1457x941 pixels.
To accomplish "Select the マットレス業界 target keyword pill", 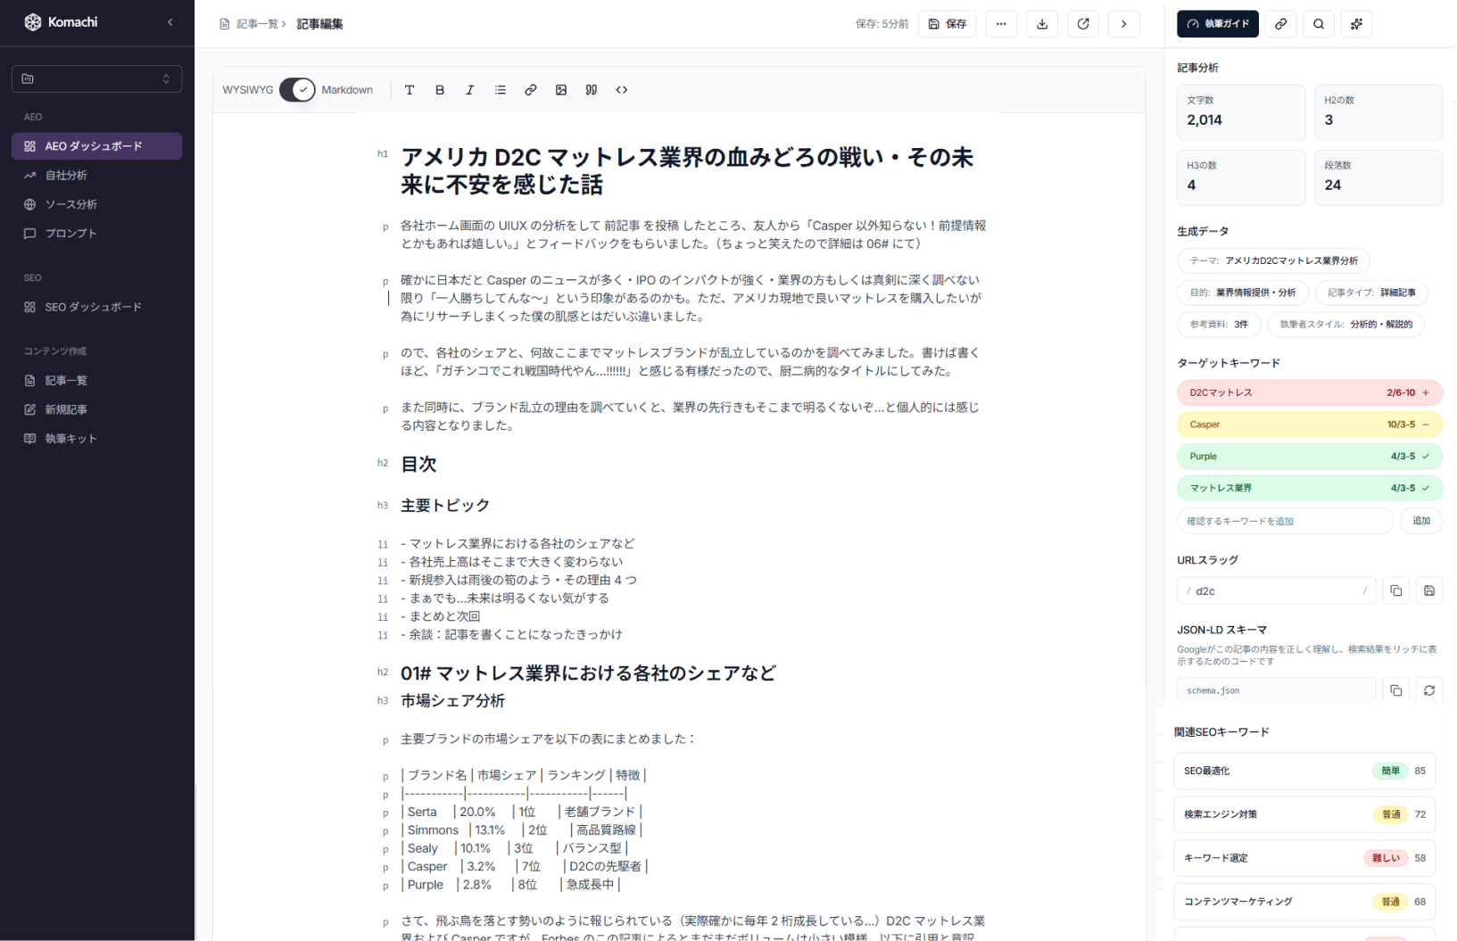I will [x=1310, y=488].
